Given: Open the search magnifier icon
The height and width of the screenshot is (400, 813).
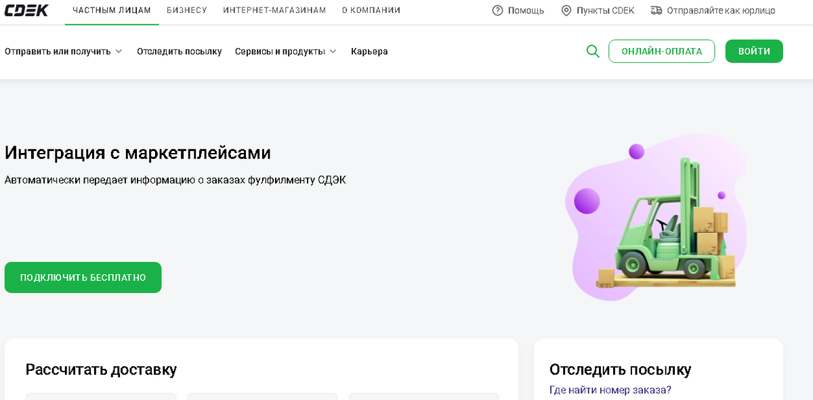Looking at the screenshot, I should coord(593,51).
